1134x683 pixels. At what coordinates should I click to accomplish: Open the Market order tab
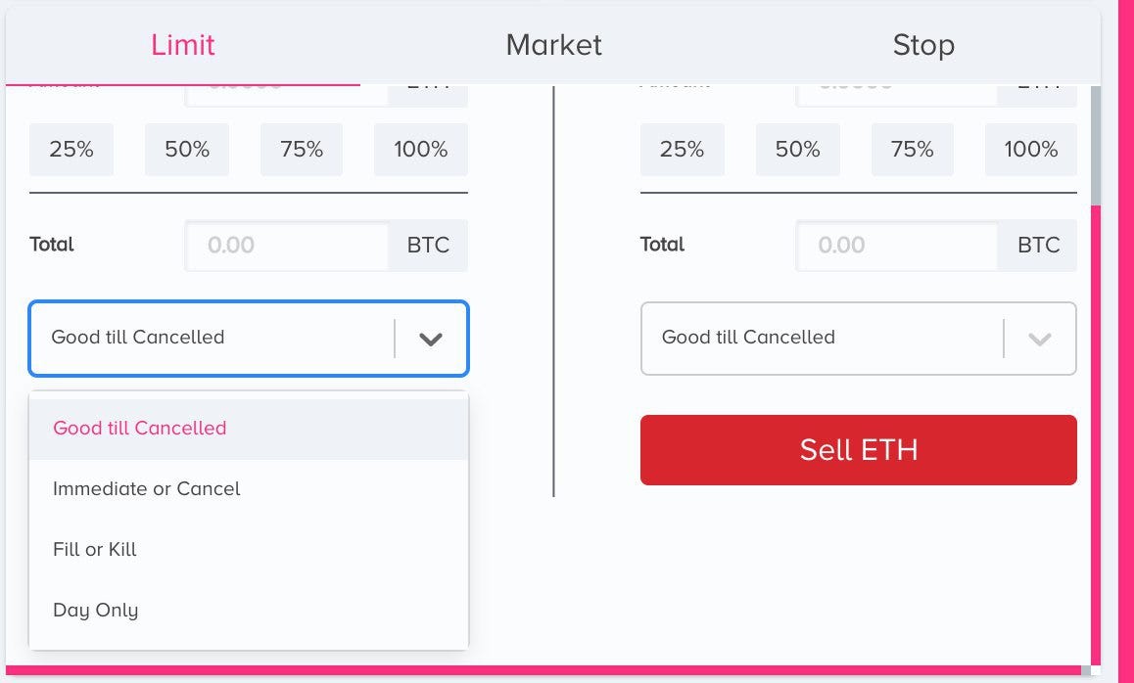coord(553,45)
